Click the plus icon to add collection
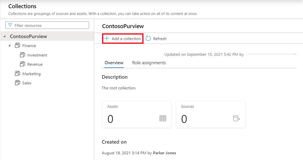The height and width of the screenshot is (160, 303). pyautogui.click(x=107, y=39)
